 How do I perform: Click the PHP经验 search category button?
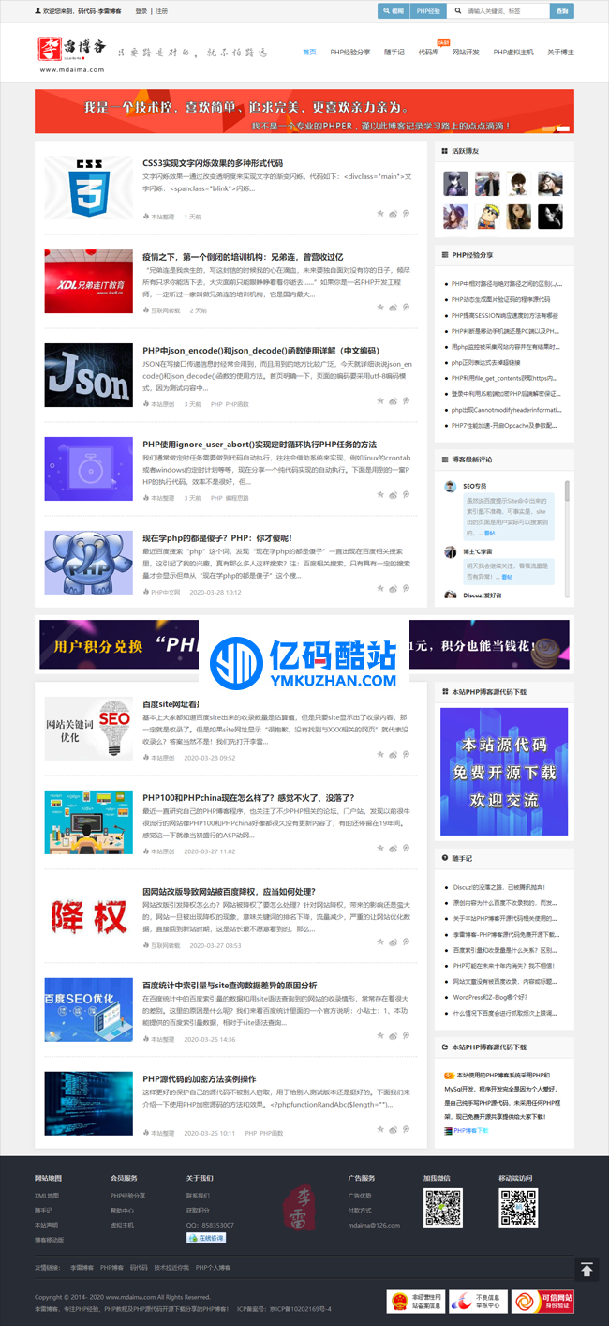(427, 11)
